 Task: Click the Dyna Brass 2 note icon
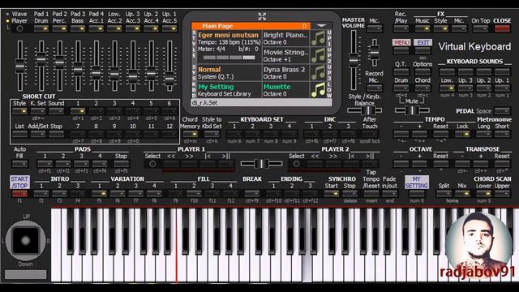pyautogui.click(x=318, y=72)
